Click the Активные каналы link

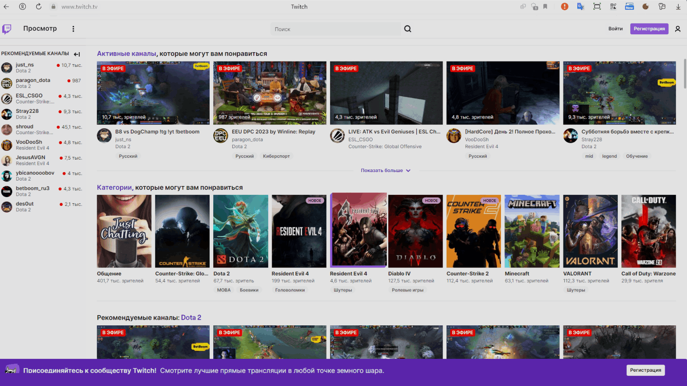(126, 53)
